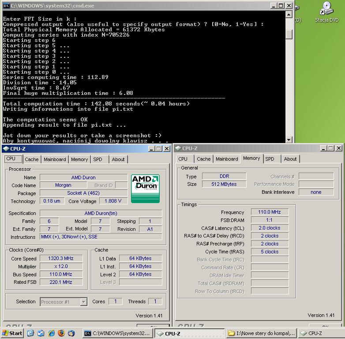Click Bank Interleave value 'none'
Image resolution: width=345 pixels, height=339 pixels.
point(316,192)
